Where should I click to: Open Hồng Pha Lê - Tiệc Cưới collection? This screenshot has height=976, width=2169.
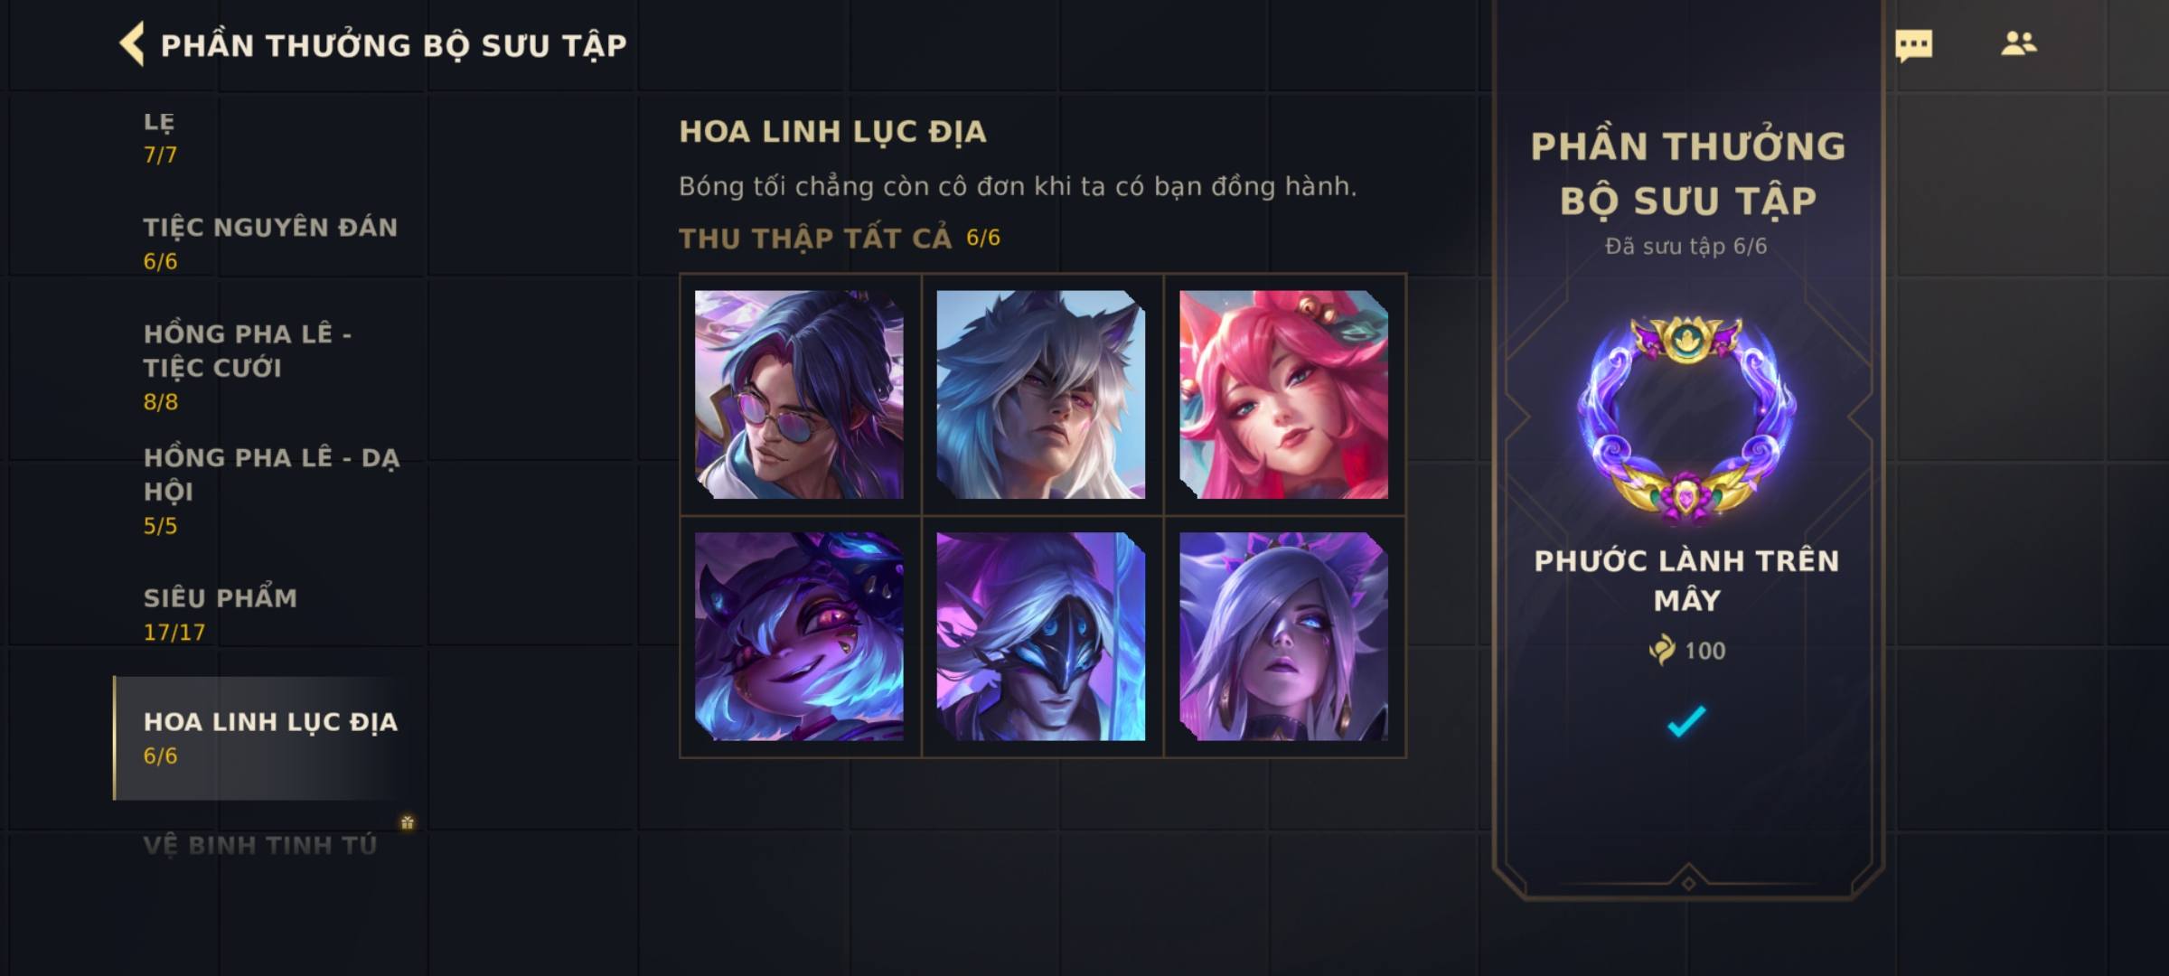pos(270,367)
